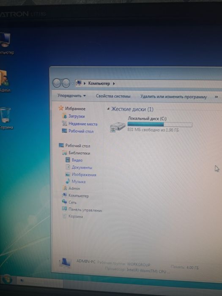
Task: Click Удалить или изменить программу
Action: (x=173, y=97)
